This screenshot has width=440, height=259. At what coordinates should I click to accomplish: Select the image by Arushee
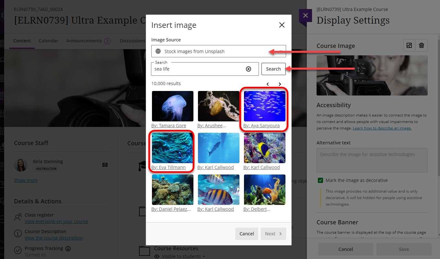coord(219,106)
